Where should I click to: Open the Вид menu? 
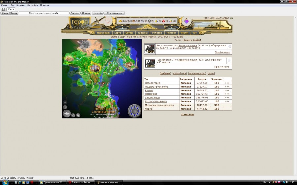tap(12, 5)
